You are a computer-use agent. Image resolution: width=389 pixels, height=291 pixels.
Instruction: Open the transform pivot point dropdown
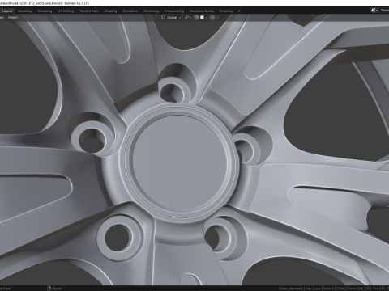[x=188, y=18]
